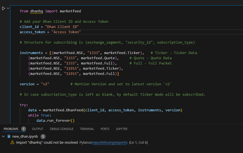Open the Debug Console tab

[x=61, y=129]
